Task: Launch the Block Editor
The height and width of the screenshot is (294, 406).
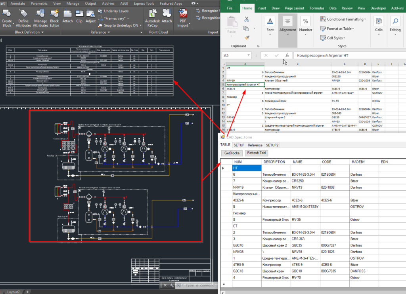Action: pos(54,18)
